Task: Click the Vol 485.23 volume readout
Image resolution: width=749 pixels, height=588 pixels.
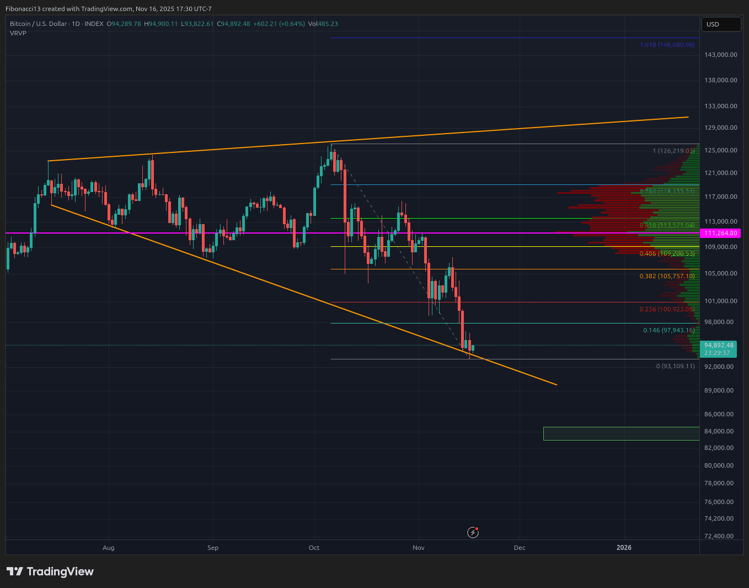Action: point(323,24)
